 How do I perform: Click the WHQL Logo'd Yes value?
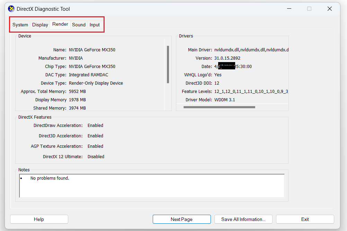[218, 75]
